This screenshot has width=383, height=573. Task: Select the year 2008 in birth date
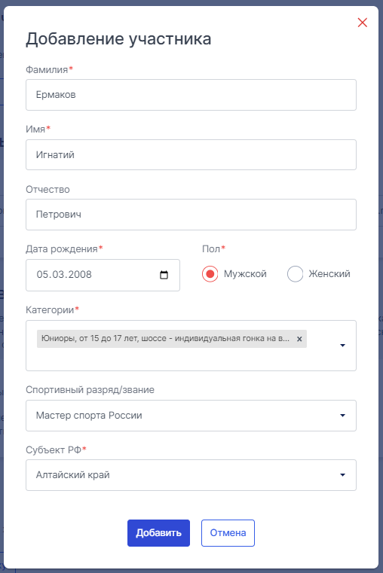pyautogui.click(x=80, y=274)
